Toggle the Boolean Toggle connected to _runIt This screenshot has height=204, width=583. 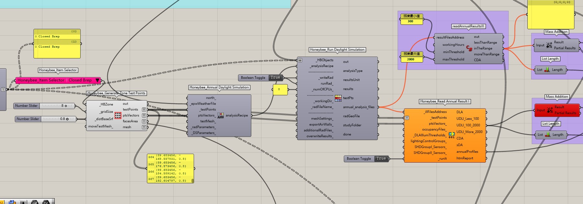[381, 159]
